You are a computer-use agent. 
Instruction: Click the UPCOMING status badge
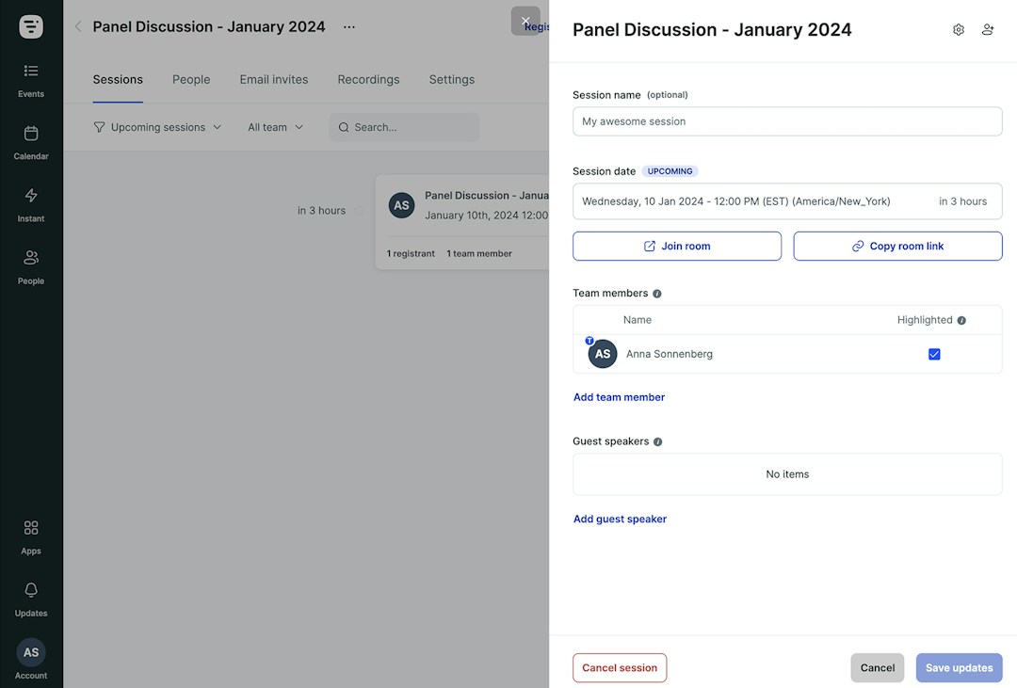(x=670, y=171)
